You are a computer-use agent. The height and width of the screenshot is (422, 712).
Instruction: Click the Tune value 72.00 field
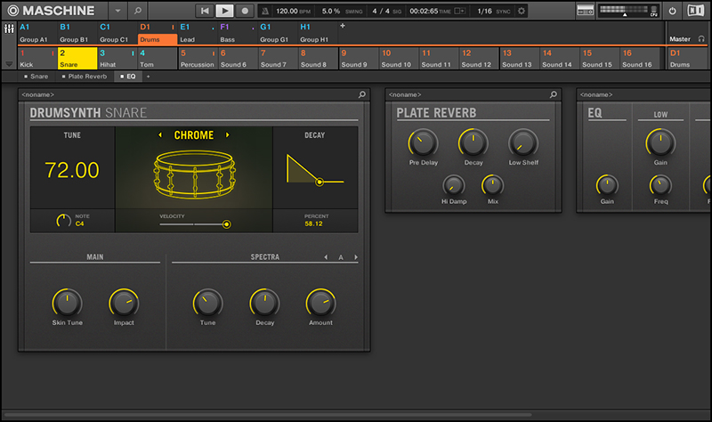pos(72,171)
